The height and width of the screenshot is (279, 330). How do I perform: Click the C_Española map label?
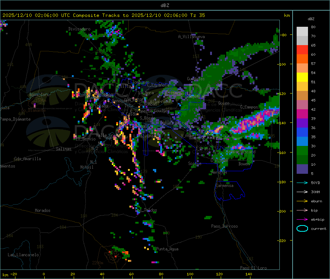pyautogui.click(x=158, y=85)
